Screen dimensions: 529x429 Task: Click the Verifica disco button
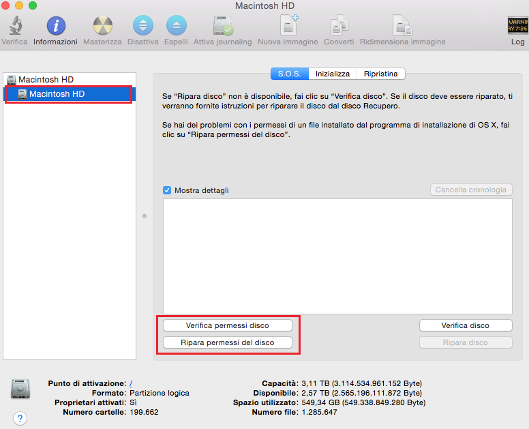pyautogui.click(x=466, y=325)
